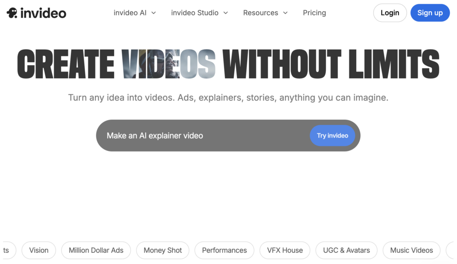Click the 'Turn any idea into videos' tagline
Image resolution: width=457 pixels, height=264 pixels.
(x=228, y=97)
